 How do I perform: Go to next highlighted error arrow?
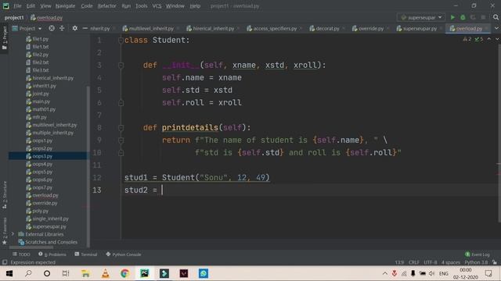pos(497,39)
